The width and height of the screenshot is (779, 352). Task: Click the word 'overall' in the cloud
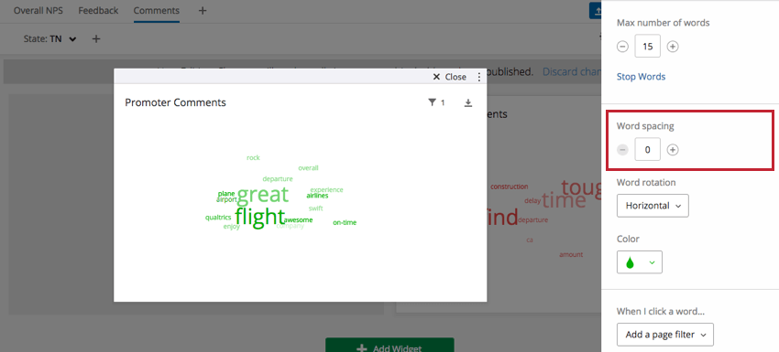click(308, 168)
